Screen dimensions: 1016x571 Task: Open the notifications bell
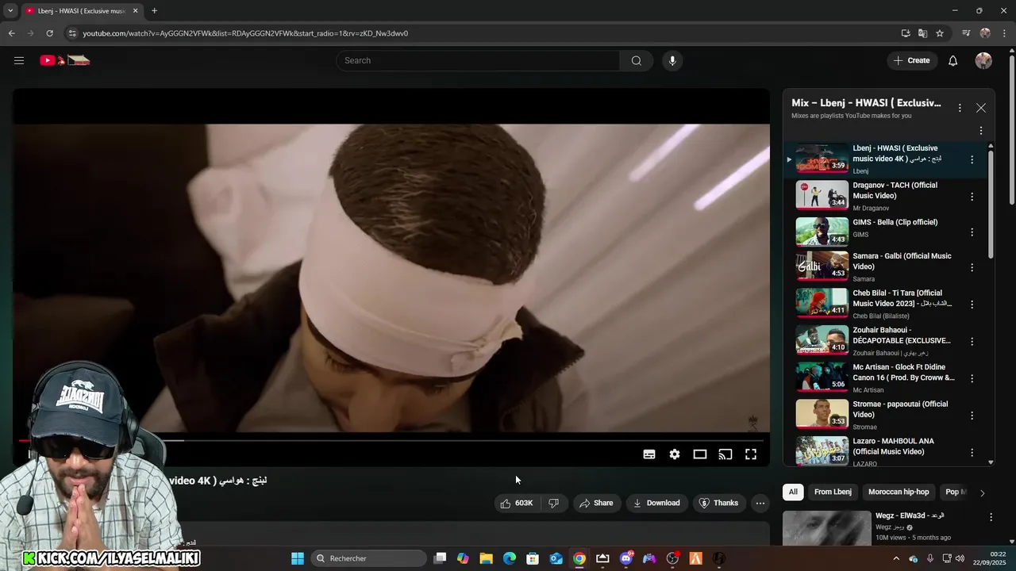tap(952, 60)
